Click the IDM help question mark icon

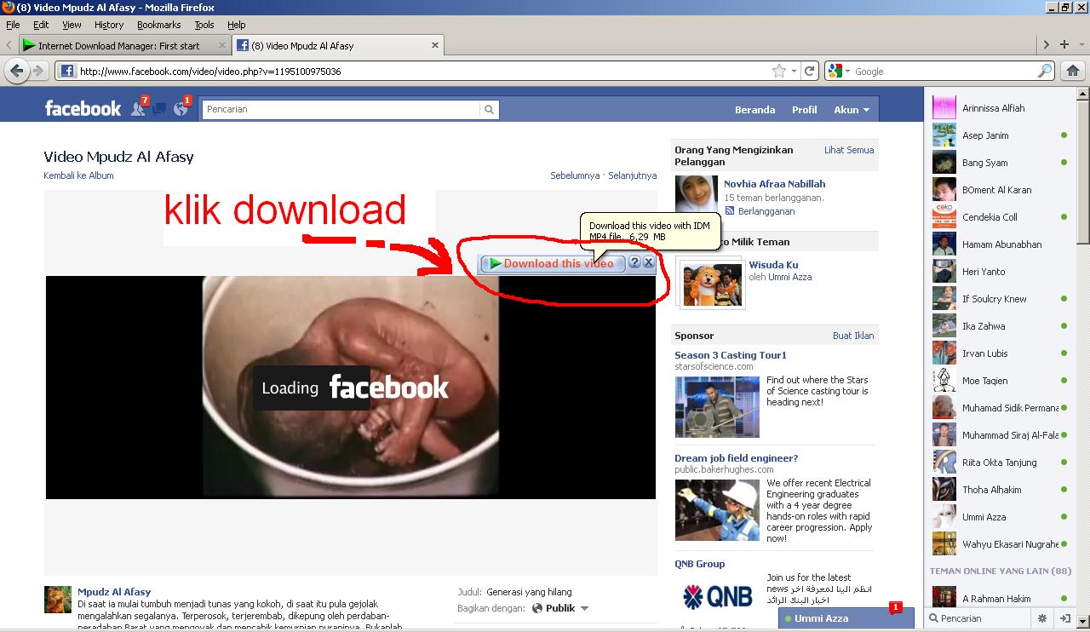click(x=634, y=263)
